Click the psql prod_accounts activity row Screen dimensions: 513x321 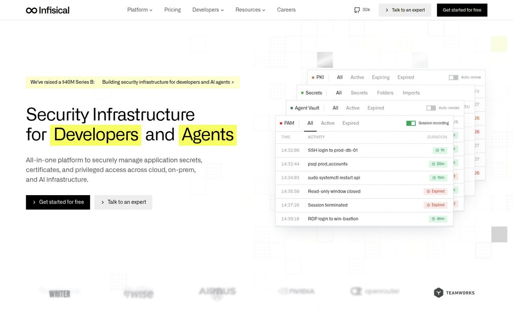pyautogui.click(x=364, y=164)
